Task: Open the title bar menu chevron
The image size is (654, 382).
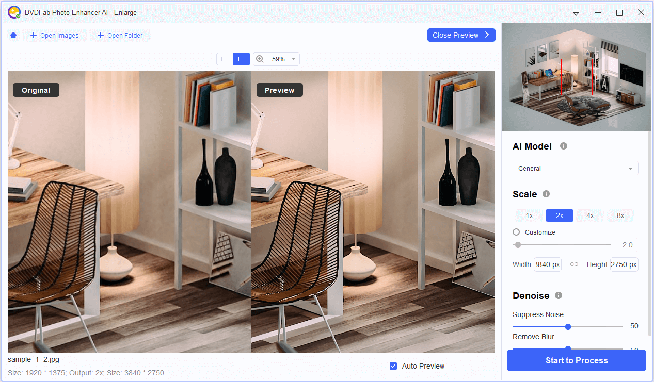Action: coord(576,12)
